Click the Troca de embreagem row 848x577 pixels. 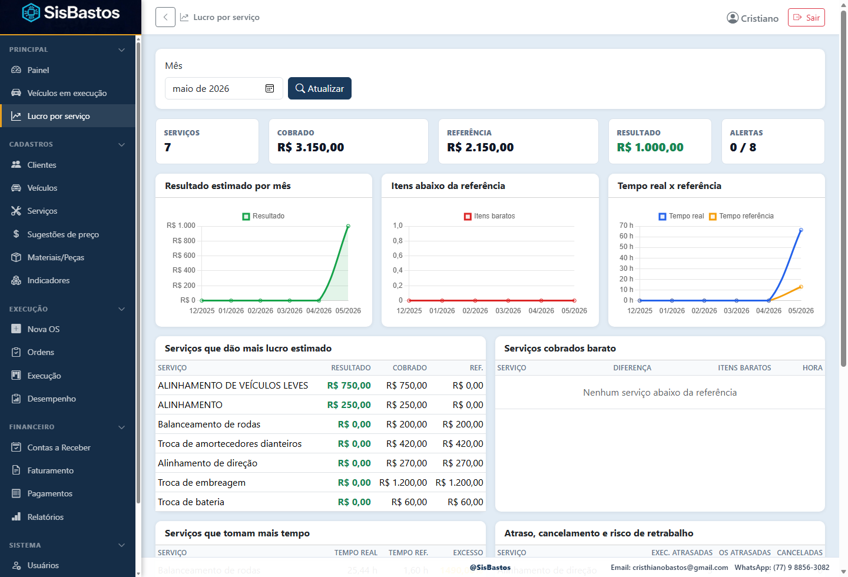(x=320, y=482)
